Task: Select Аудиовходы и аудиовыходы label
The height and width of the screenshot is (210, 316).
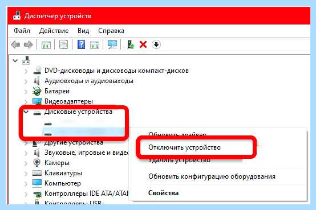Action: click(89, 81)
